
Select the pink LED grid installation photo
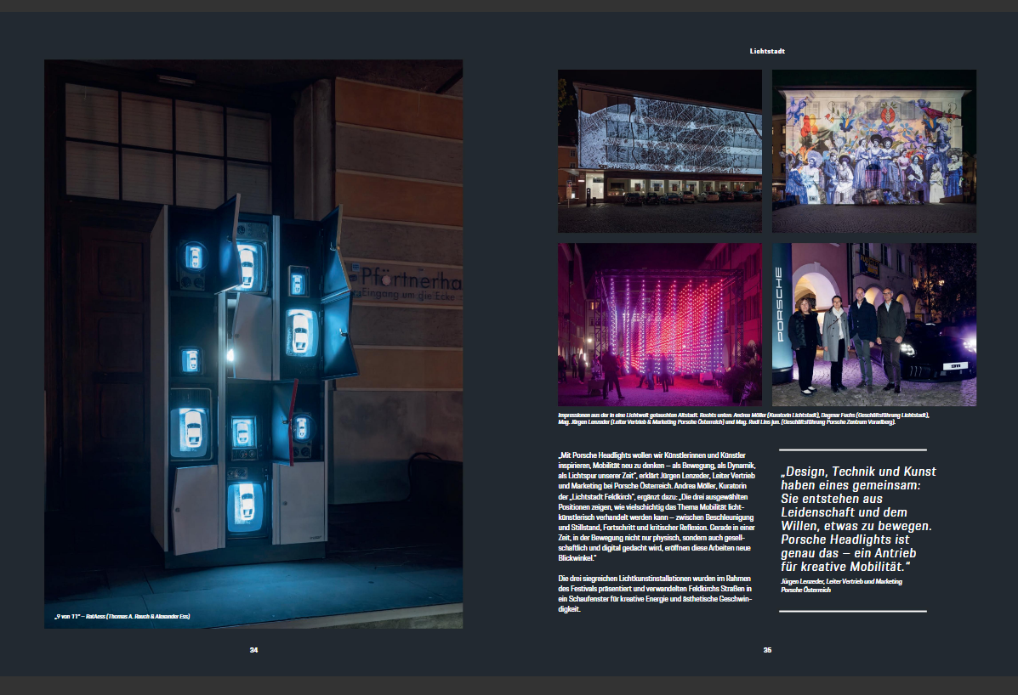[x=659, y=323]
